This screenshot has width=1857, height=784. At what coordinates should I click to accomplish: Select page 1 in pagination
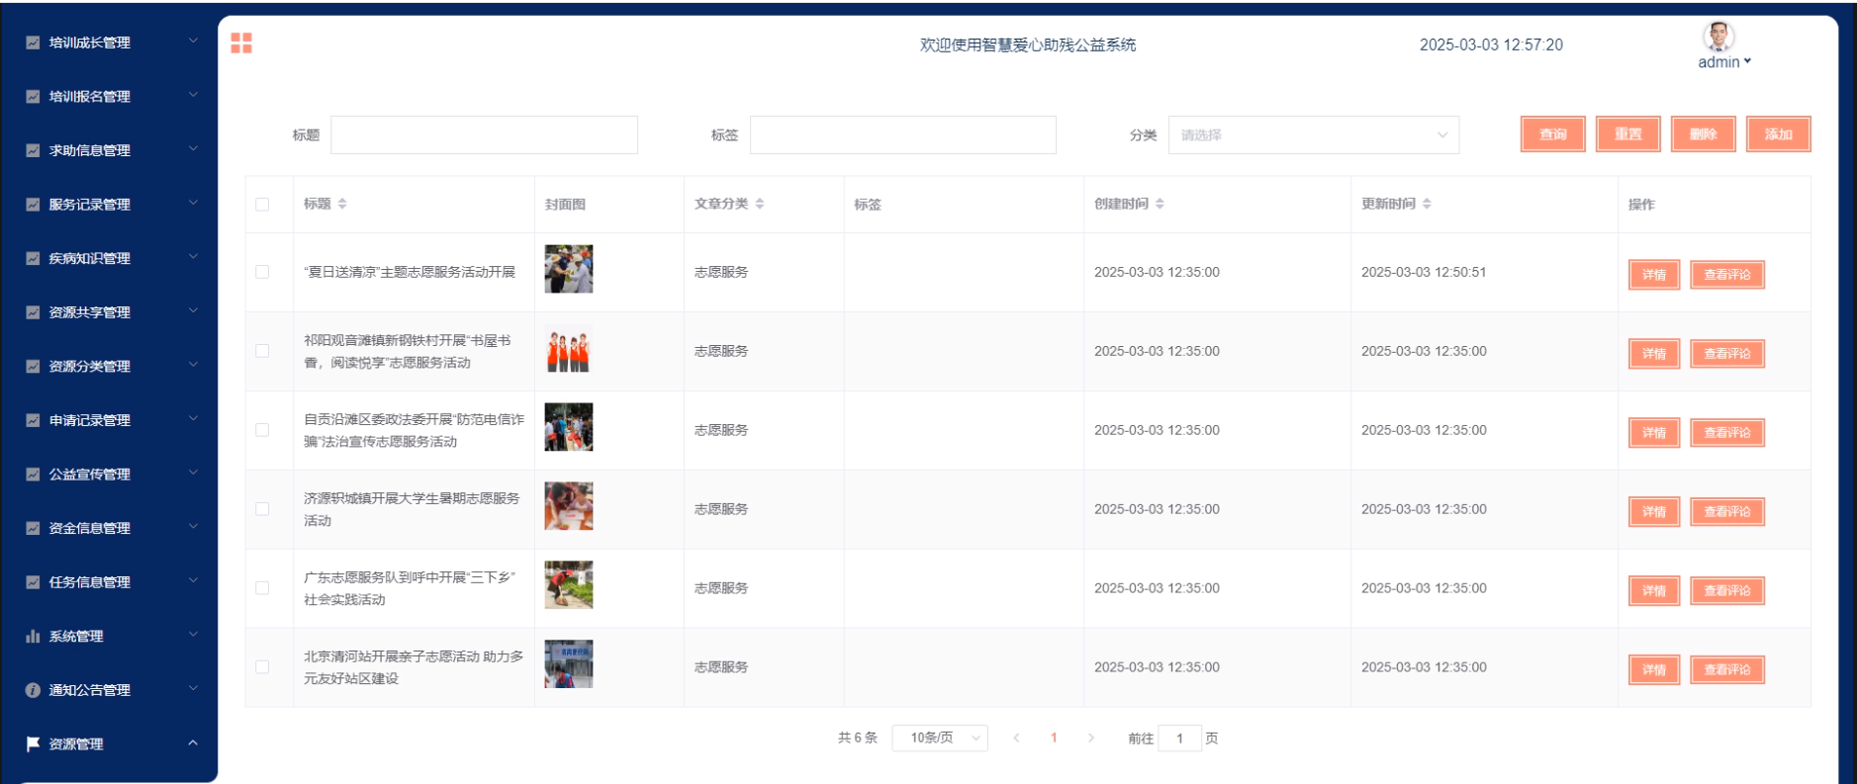click(1054, 738)
